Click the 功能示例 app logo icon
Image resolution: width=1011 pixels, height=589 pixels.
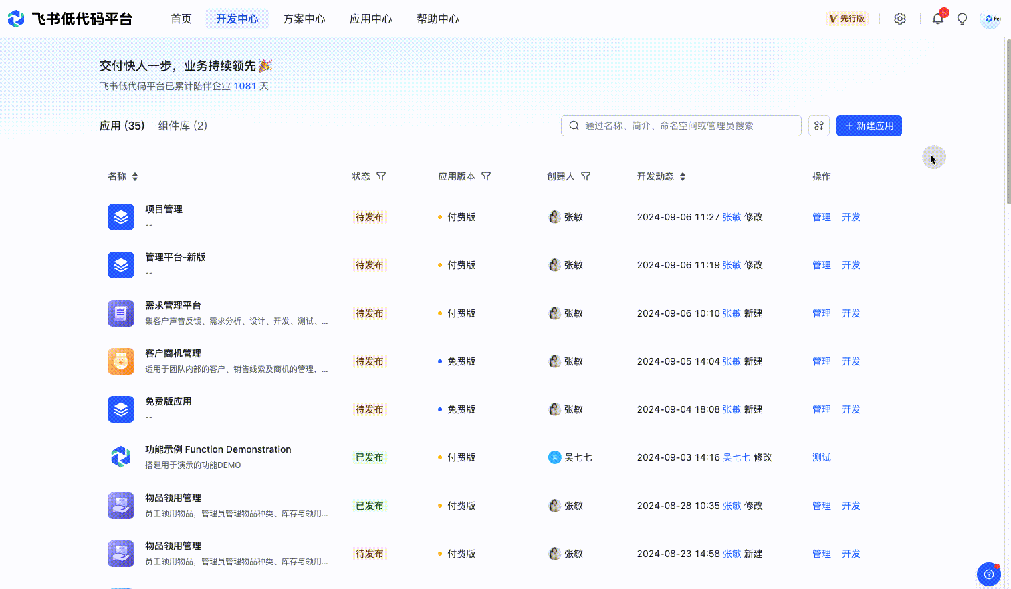(121, 457)
